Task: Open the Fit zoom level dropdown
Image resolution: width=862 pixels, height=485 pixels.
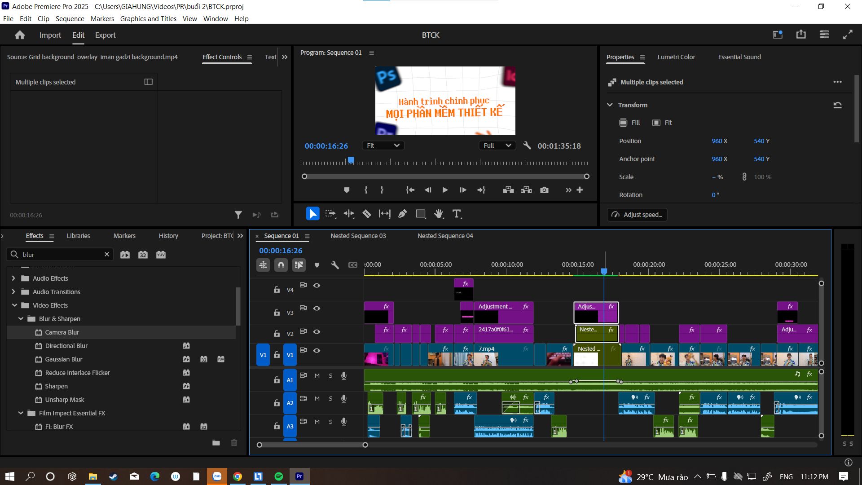Action: click(383, 145)
